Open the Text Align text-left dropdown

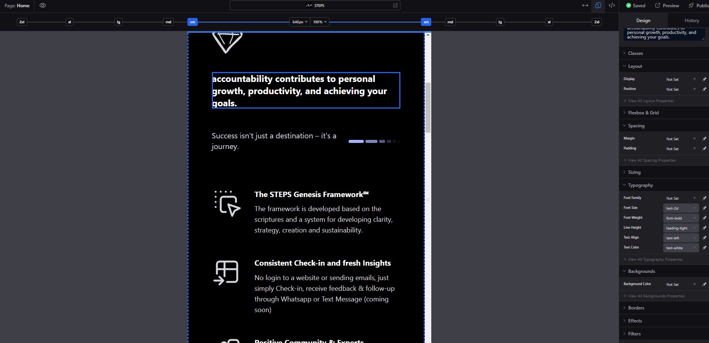(x=681, y=238)
